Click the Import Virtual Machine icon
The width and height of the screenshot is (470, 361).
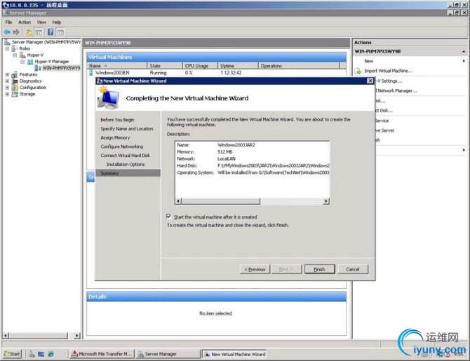[x=358, y=71]
